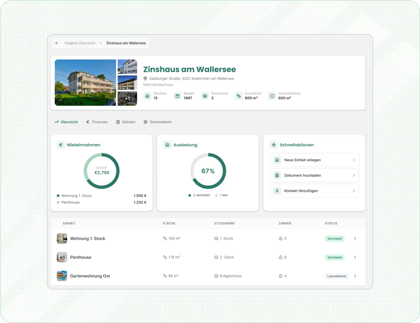Click the Gebäudefläche square icon
This screenshot has height=323, width=420.
pyautogui.click(x=272, y=96)
